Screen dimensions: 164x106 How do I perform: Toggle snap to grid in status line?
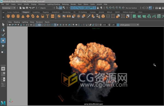click(107, 8)
